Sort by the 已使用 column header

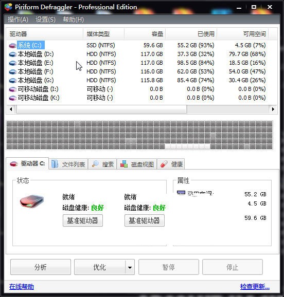pyautogui.click(x=191, y=34)
